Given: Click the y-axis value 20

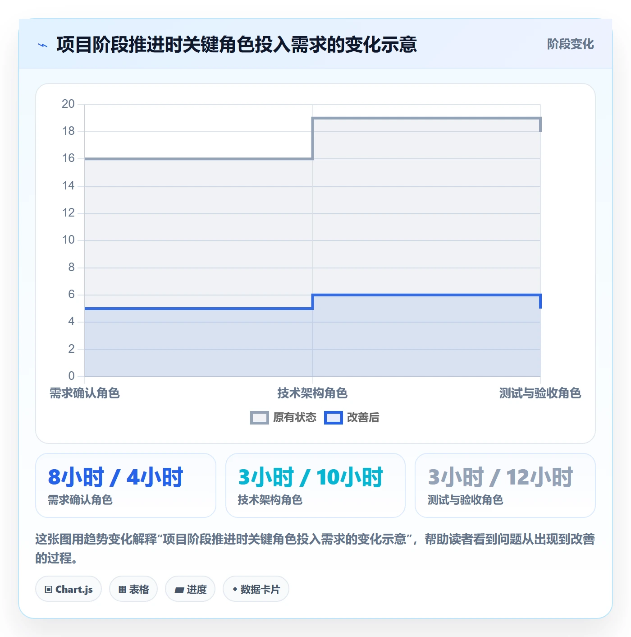Looking at the screenshot, I should (x=68, y=104).
